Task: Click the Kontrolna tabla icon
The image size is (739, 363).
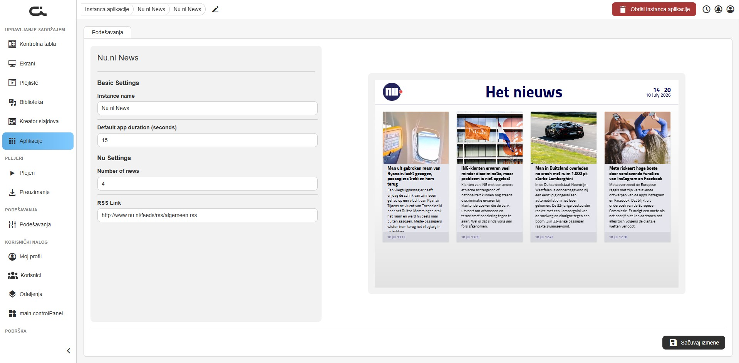Action: pyautogui.click(x=12, y=44)
